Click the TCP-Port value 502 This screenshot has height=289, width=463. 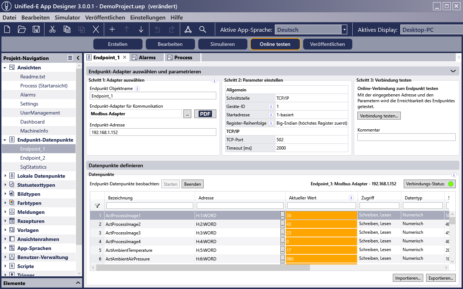click(x=280, y=139)
